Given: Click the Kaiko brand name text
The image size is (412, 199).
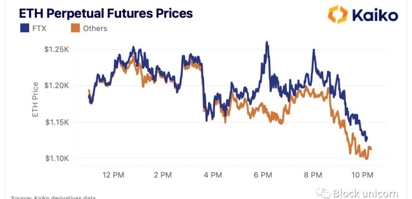Looking at the screenshot, I should (375, 15).
